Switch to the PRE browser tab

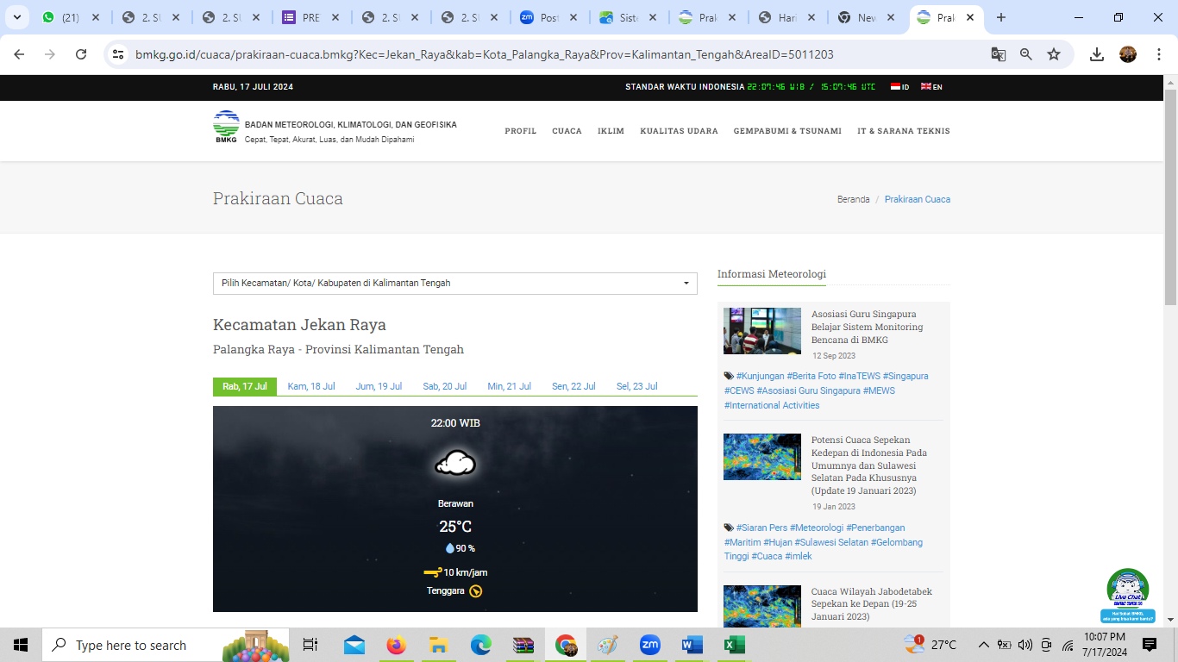click(310, 17)
